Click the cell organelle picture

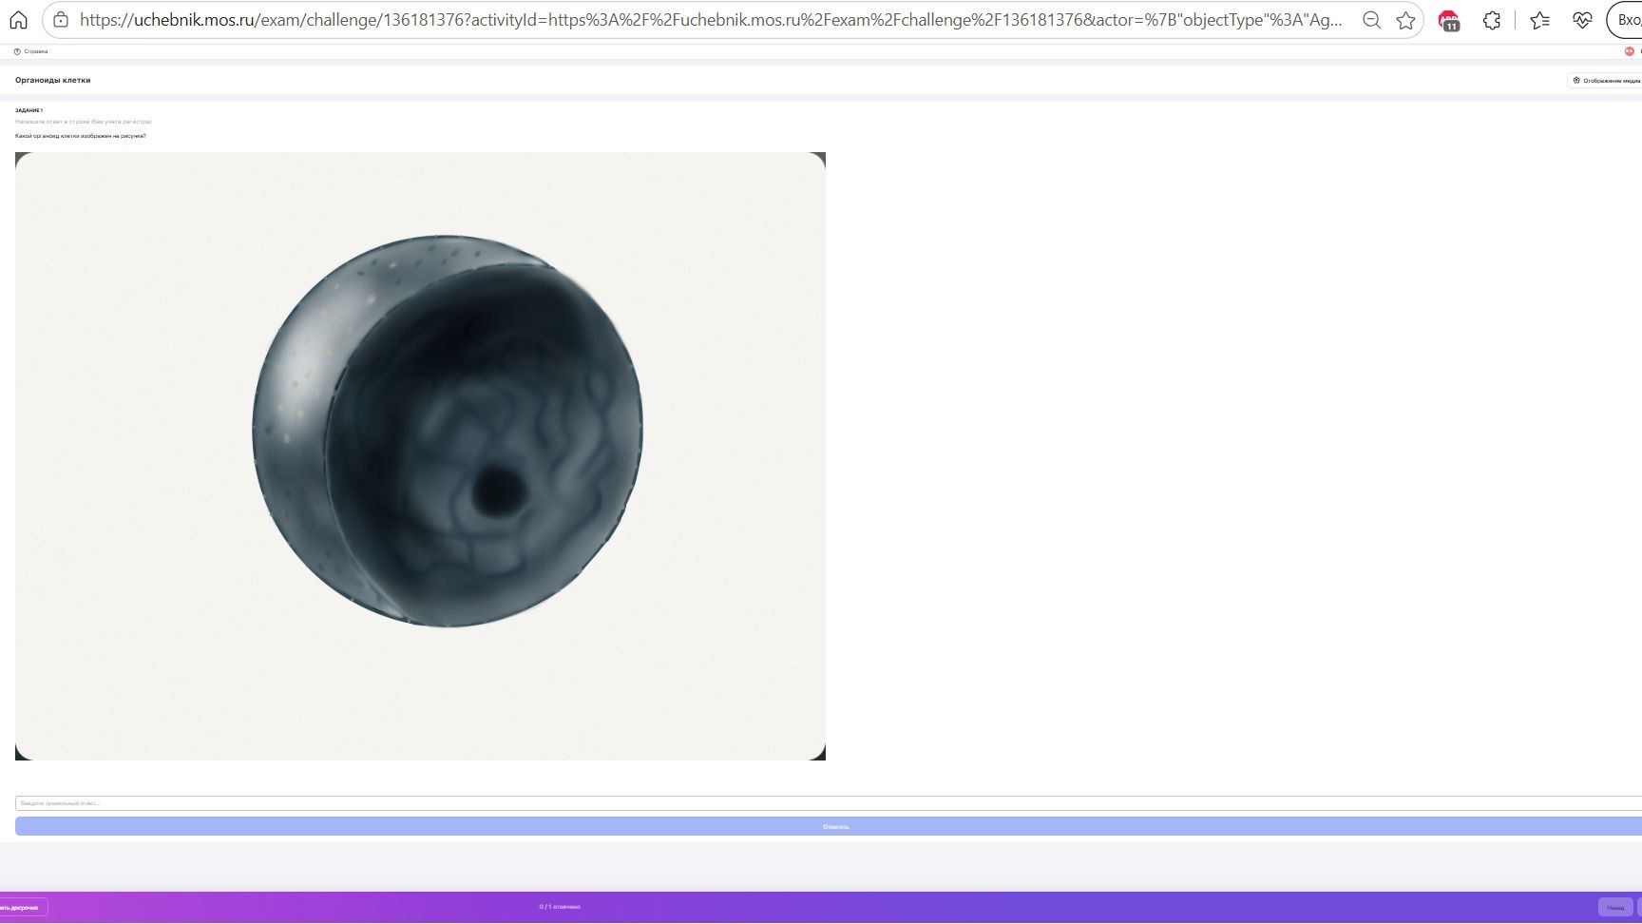pyautogui.click(x=420, y=456)
